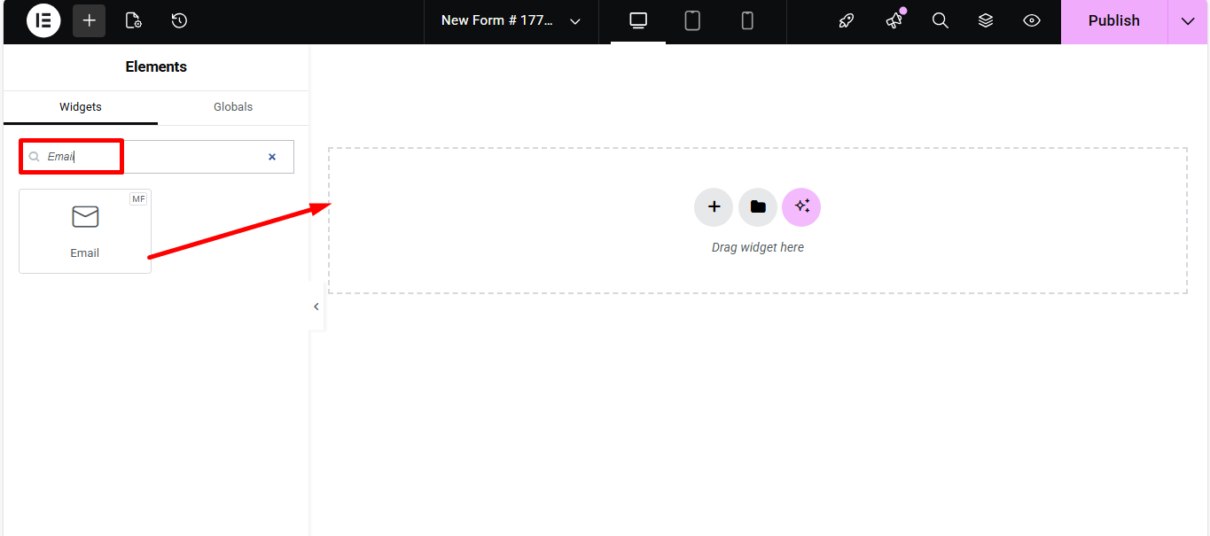1210x536 pixels.
Task: Enable Desktop responsive mode
Action: (x=637, y=20)
